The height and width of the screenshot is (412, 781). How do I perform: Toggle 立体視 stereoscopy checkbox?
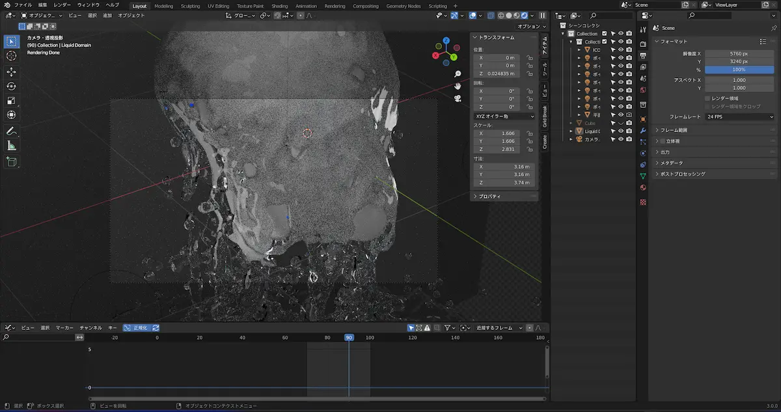tap(663, 141)
